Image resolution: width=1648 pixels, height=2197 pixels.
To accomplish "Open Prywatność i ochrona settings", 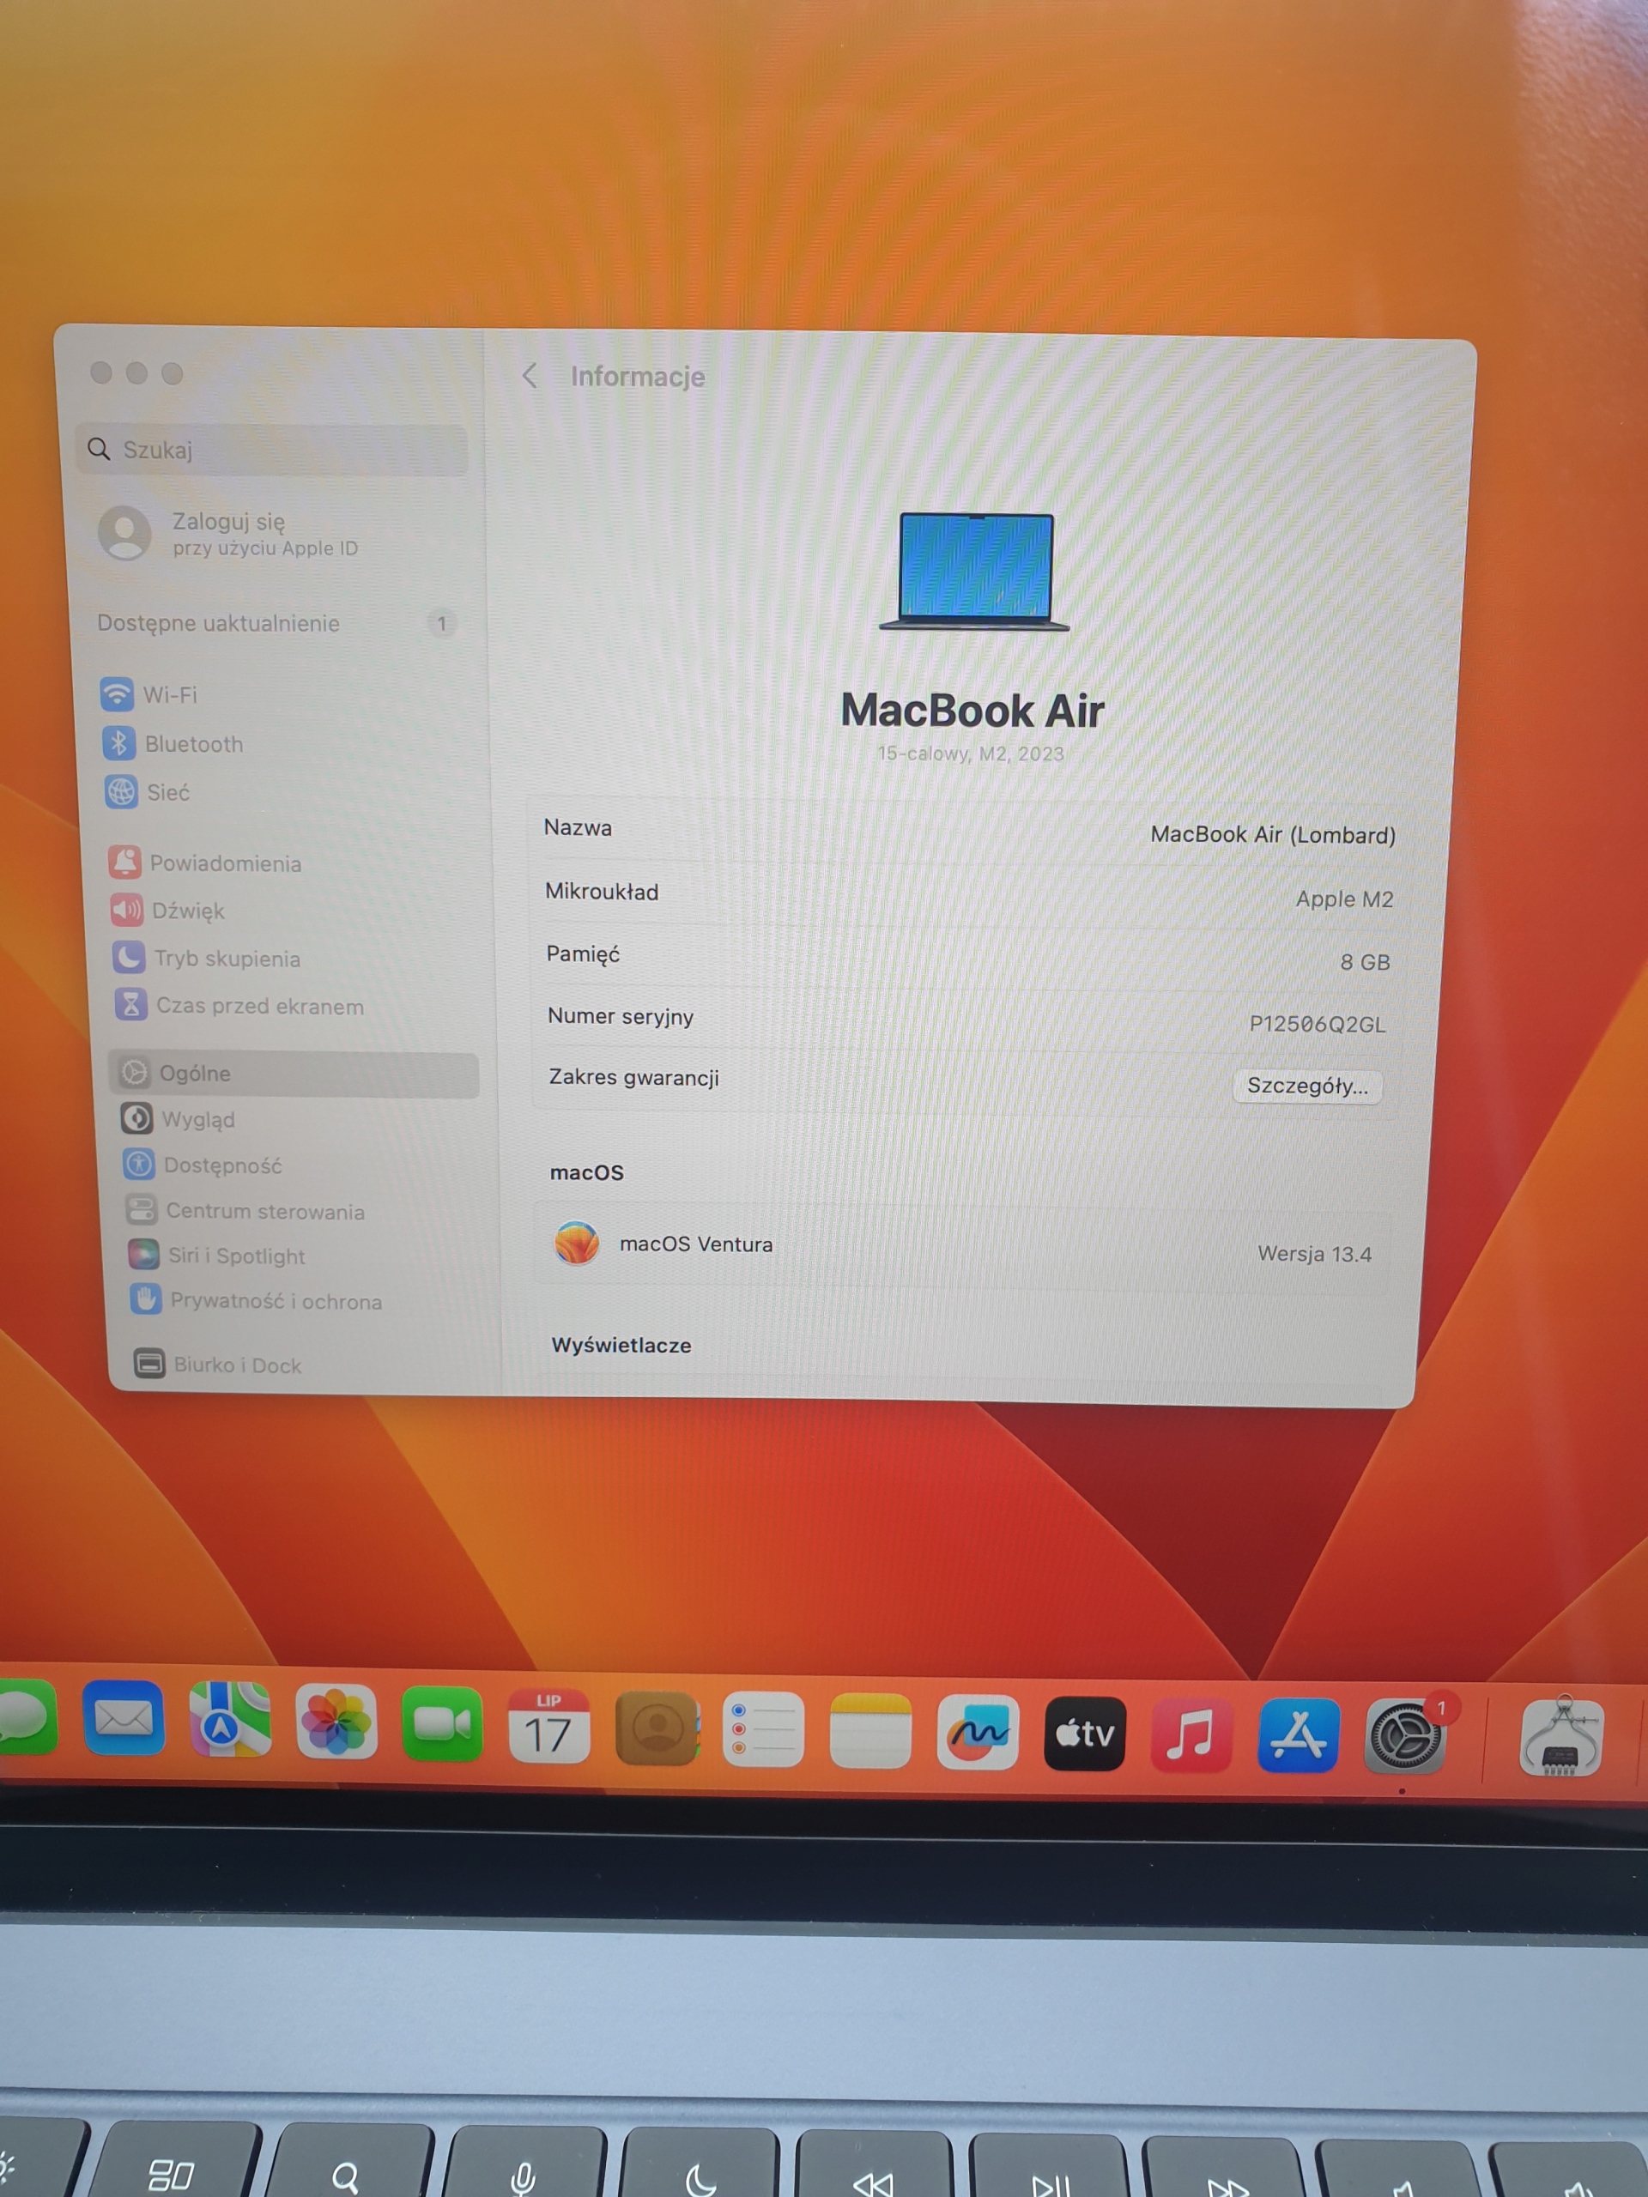I will tap(276, 1301).
